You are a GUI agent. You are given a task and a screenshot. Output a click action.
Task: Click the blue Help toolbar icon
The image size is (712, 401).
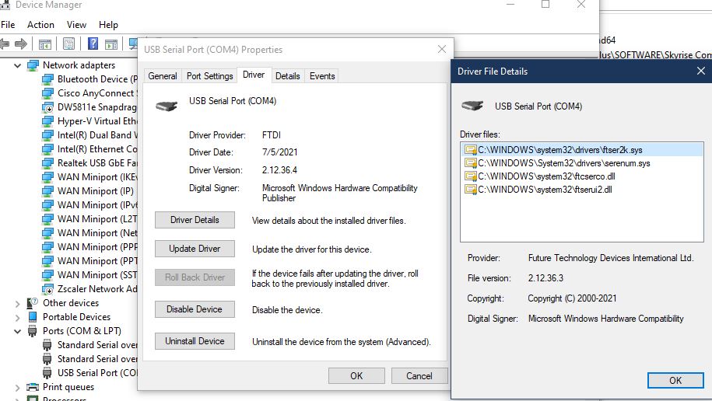93,44
